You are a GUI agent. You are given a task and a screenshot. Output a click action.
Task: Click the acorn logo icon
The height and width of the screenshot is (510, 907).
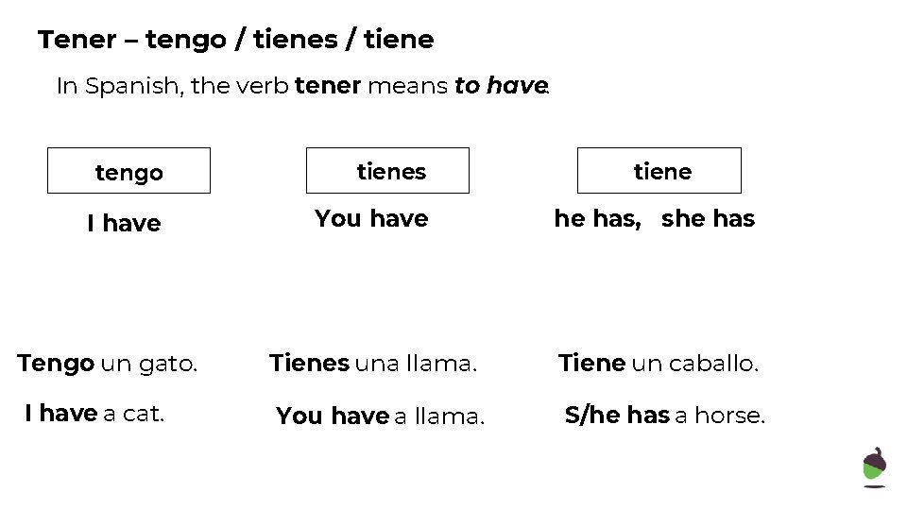[x=875, y=467]
